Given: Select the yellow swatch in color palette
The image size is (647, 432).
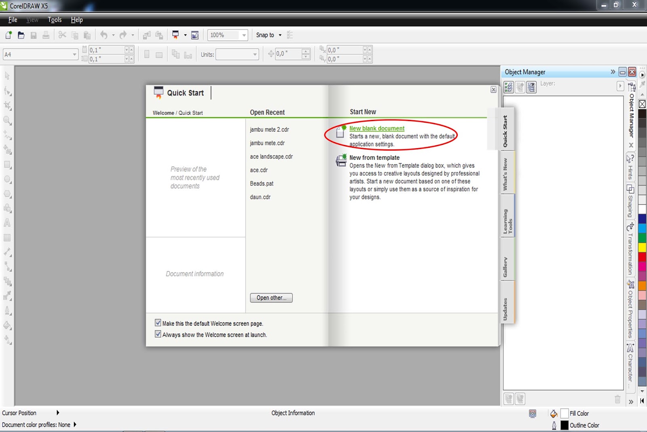Looking at the screenshot, I should pos(642,247).
